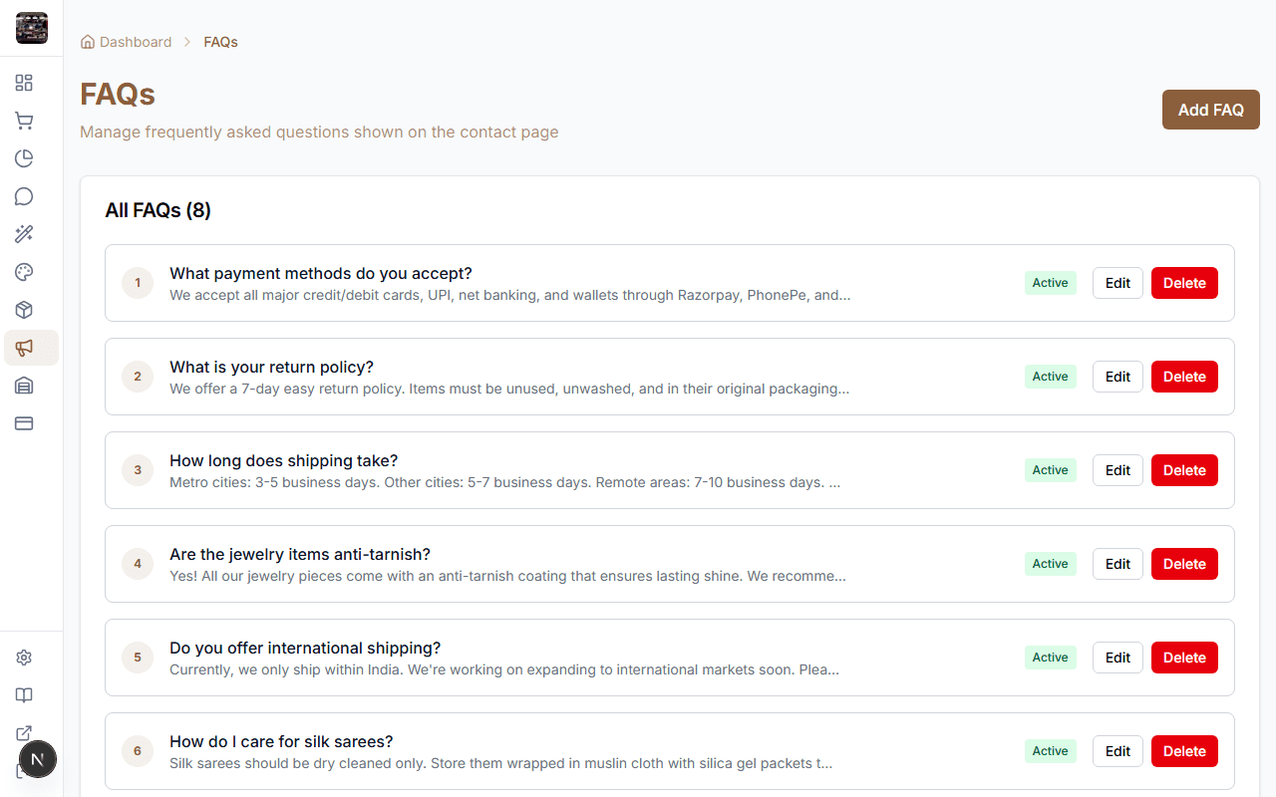Click the Add FAQ button
Viewport: 1276px width, 797px height.
click(1210, 110)
